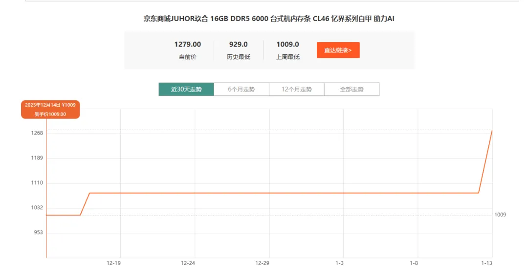Click the y-axis label 953
Viewport: 528px width, 275px height.
click(39, 232)
